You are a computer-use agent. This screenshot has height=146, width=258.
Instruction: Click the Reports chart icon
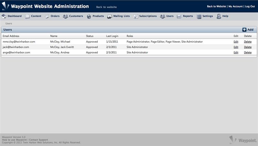[x=179, y=16]
